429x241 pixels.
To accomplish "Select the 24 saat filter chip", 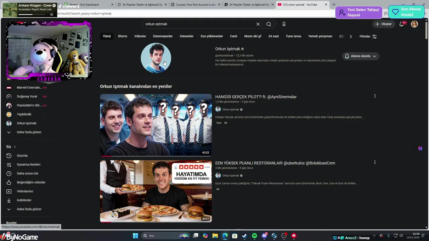I will coord(273,36).
